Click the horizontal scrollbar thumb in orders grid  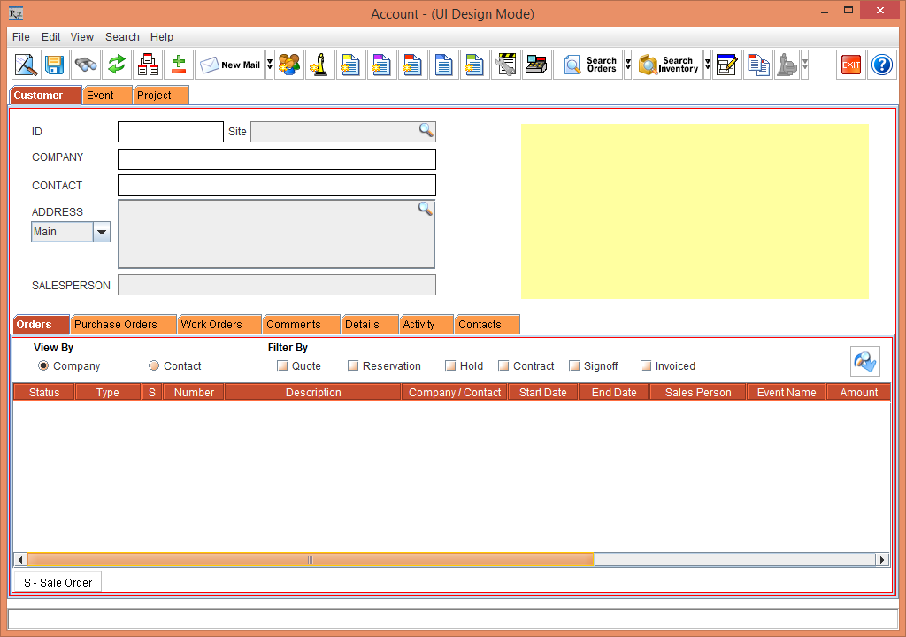point(310,560)
